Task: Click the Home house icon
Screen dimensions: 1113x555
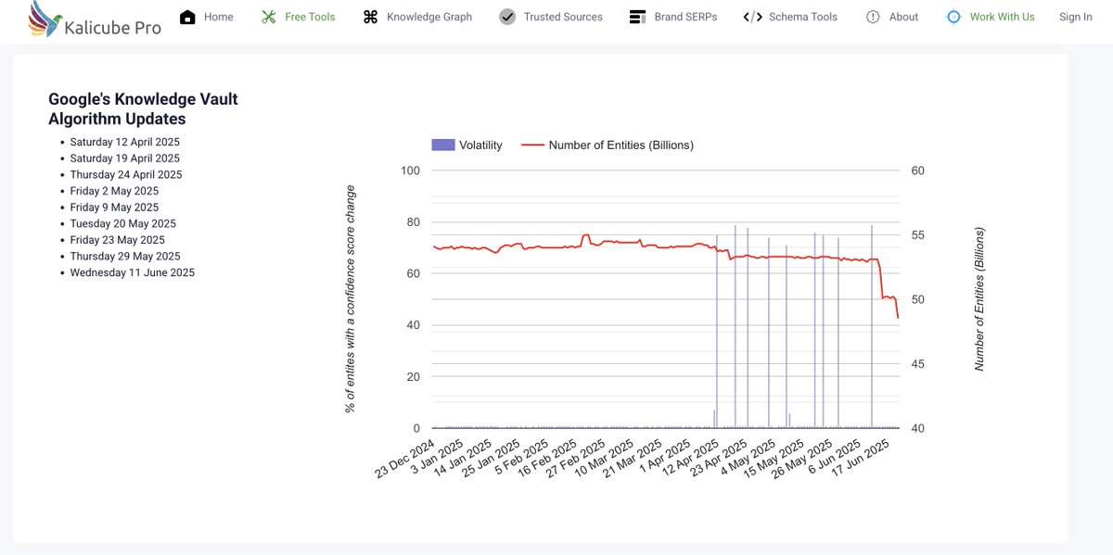Action: [187, 17]
